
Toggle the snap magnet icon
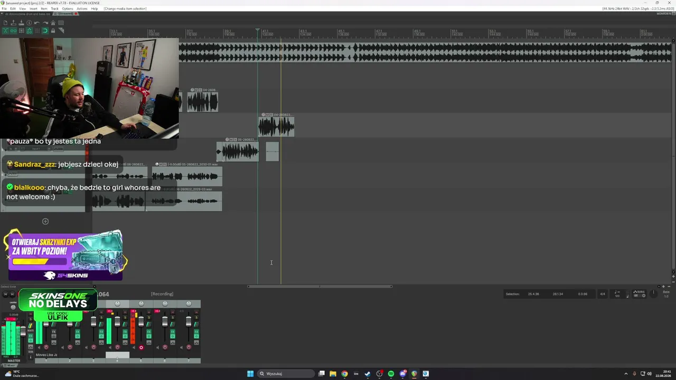point(45,31)
